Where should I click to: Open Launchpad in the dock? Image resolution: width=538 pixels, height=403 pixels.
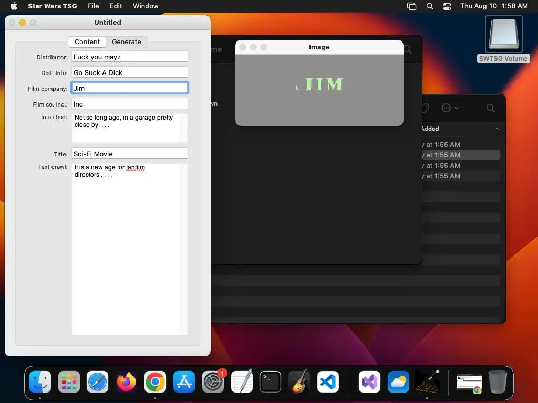(69, 382)
